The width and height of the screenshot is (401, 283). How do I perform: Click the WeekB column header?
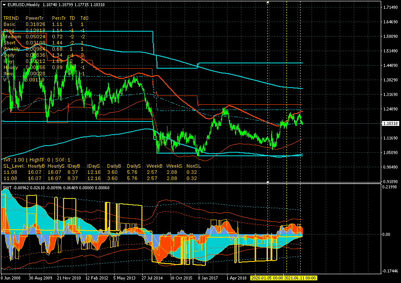(x=154, y=166)
